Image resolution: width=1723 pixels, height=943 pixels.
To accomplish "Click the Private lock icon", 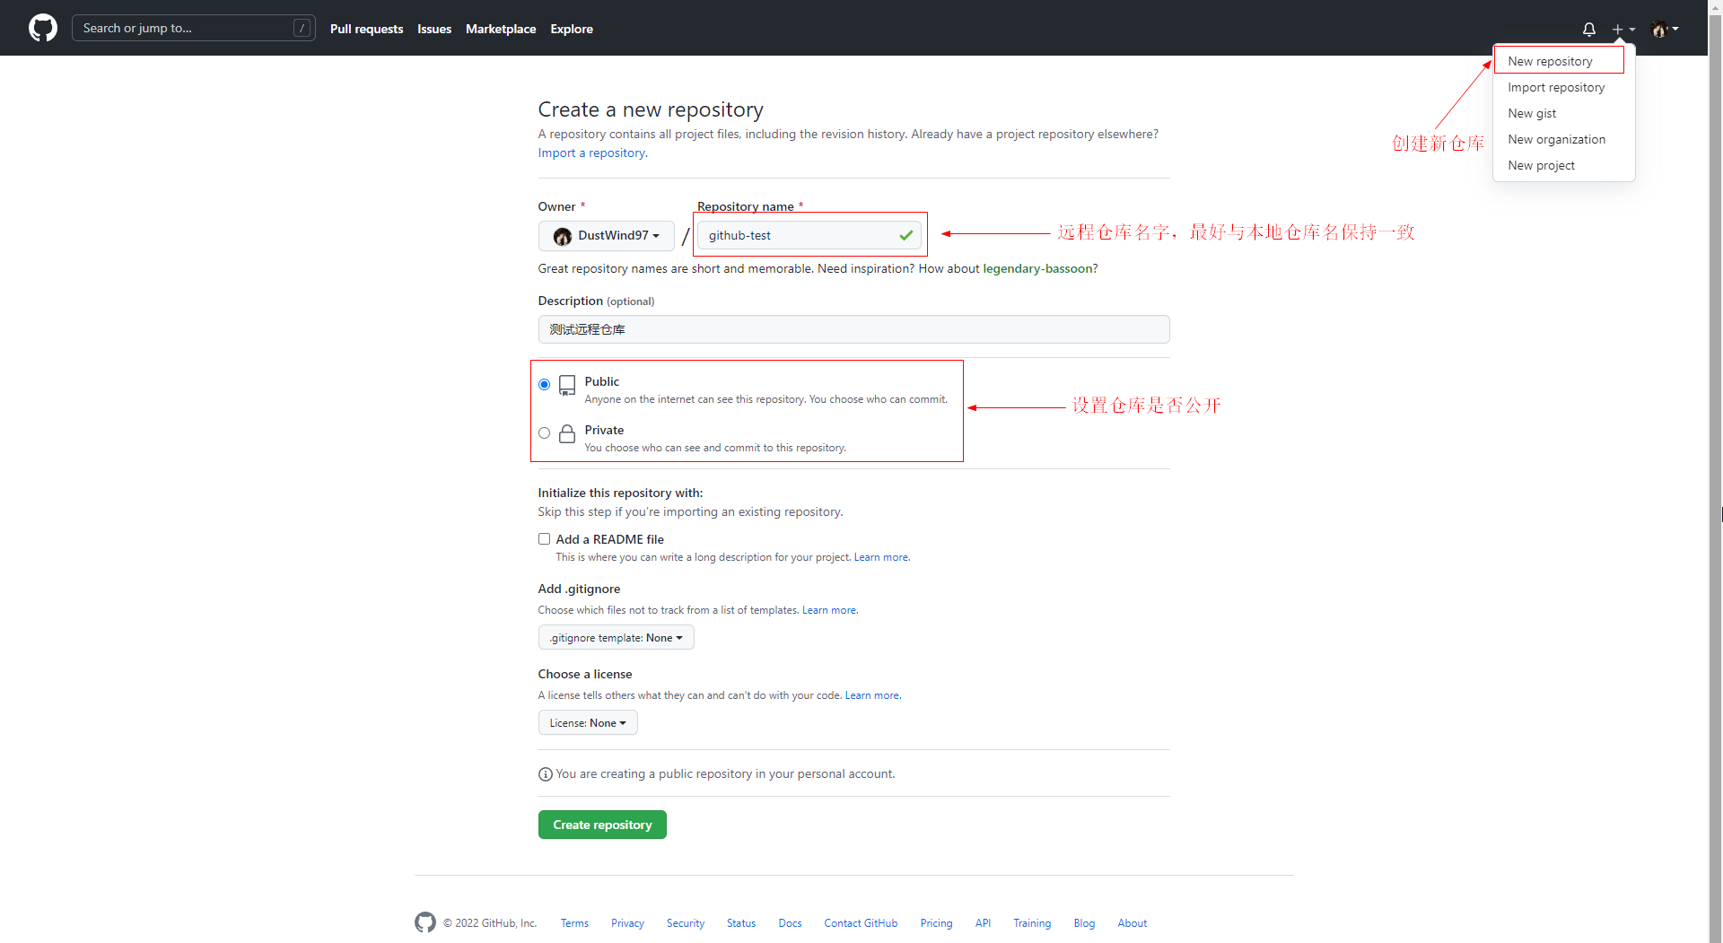I will click(567, 434).
